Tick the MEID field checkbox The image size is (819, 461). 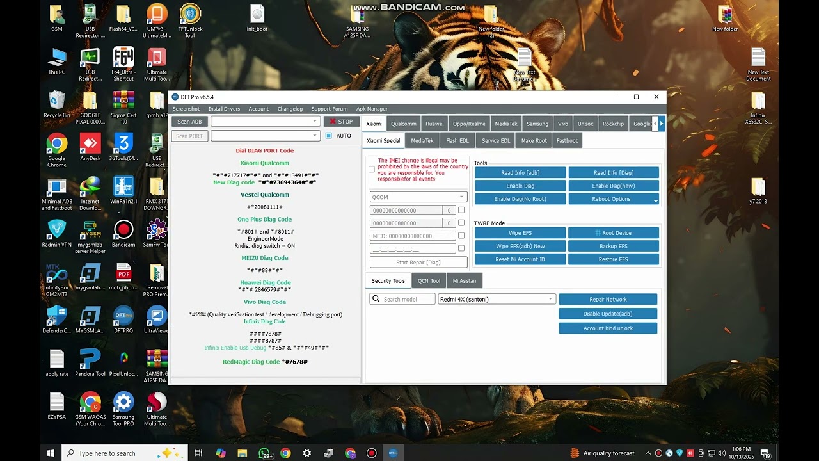(x=461, y=236)
